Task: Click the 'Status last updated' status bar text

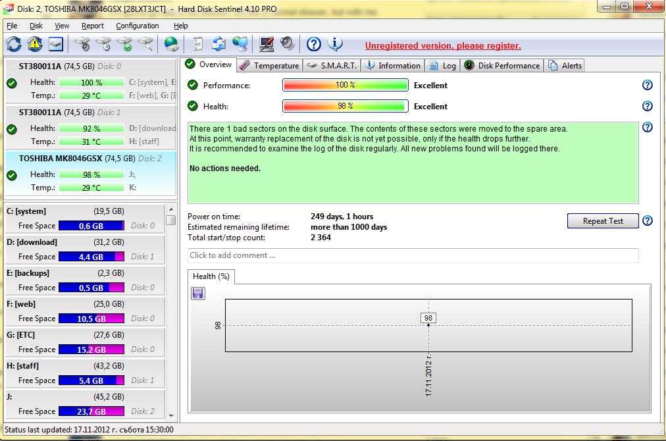Action: (89, 430)
